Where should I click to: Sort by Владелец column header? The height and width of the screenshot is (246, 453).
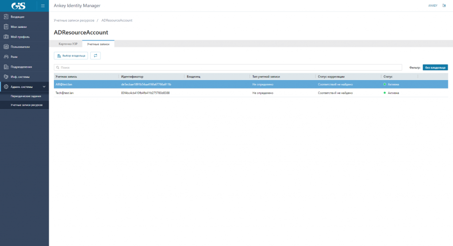tap(193, 77)
